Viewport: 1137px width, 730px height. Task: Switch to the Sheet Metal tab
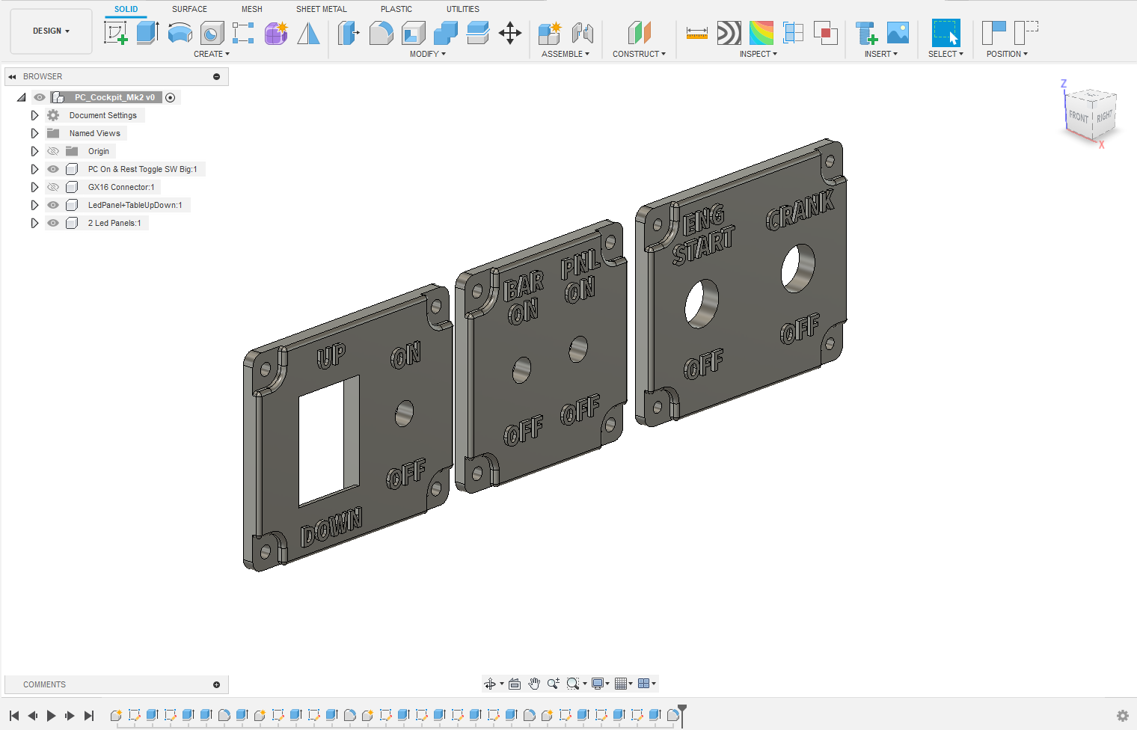[x=322, y=9]
